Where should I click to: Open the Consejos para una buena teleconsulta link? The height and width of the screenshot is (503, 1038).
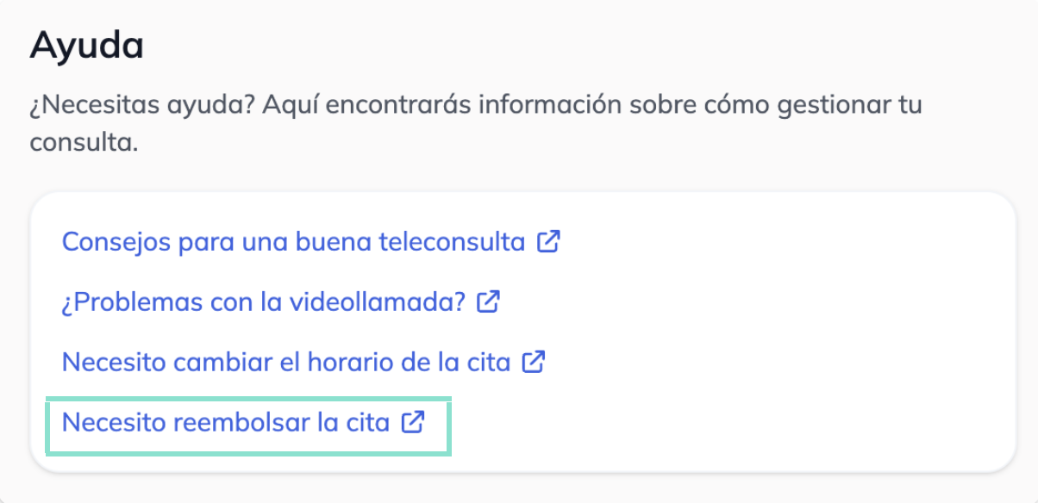click(293, 242)
